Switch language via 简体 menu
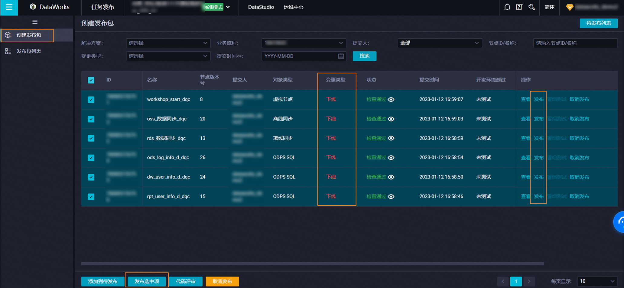Image resolution: width=624 pixels, height=288 pixels. point(549,7)
